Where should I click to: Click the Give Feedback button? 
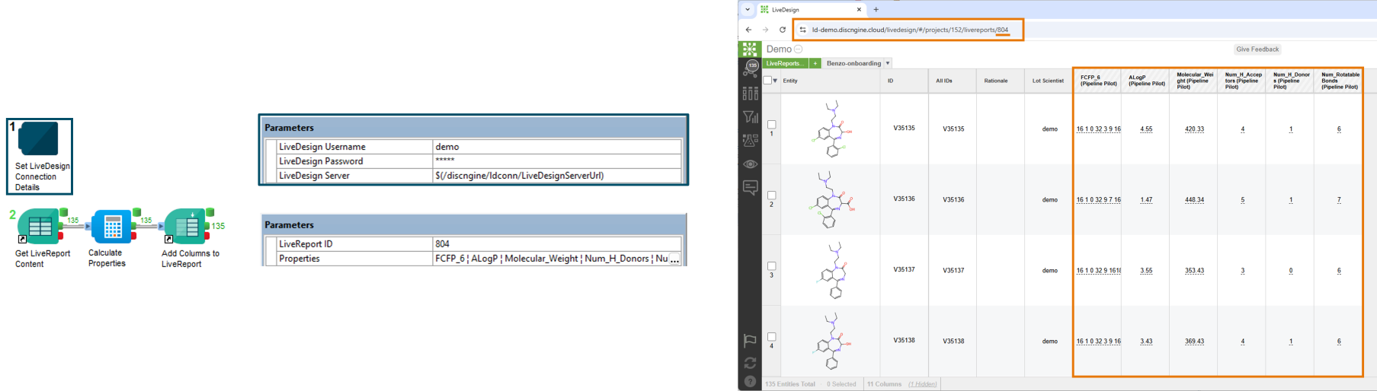[x=1257, y=49]
